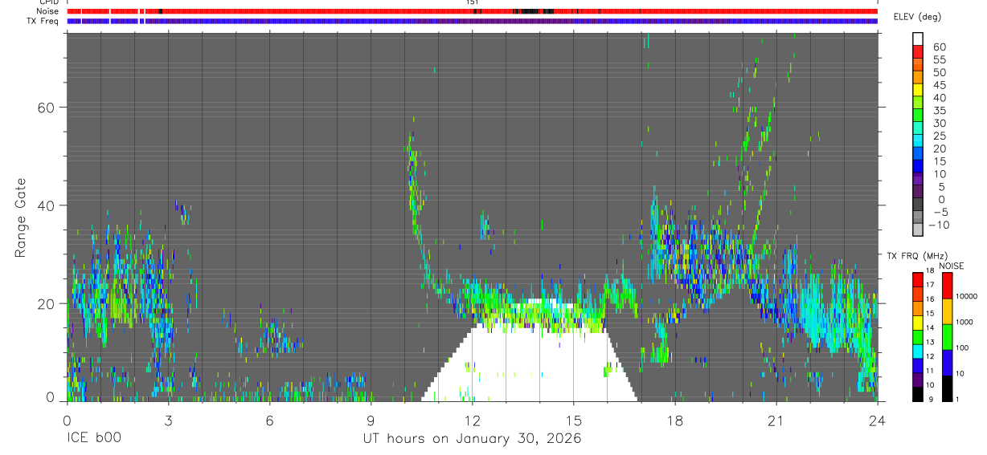Click the '9' tick on the TX FRQ scale
The width and height of the screenshot is (987, 455).
[932, 399]
